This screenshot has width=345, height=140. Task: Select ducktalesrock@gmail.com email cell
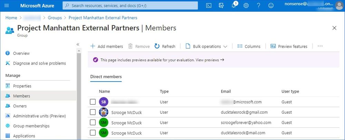[x=244, y=112]
